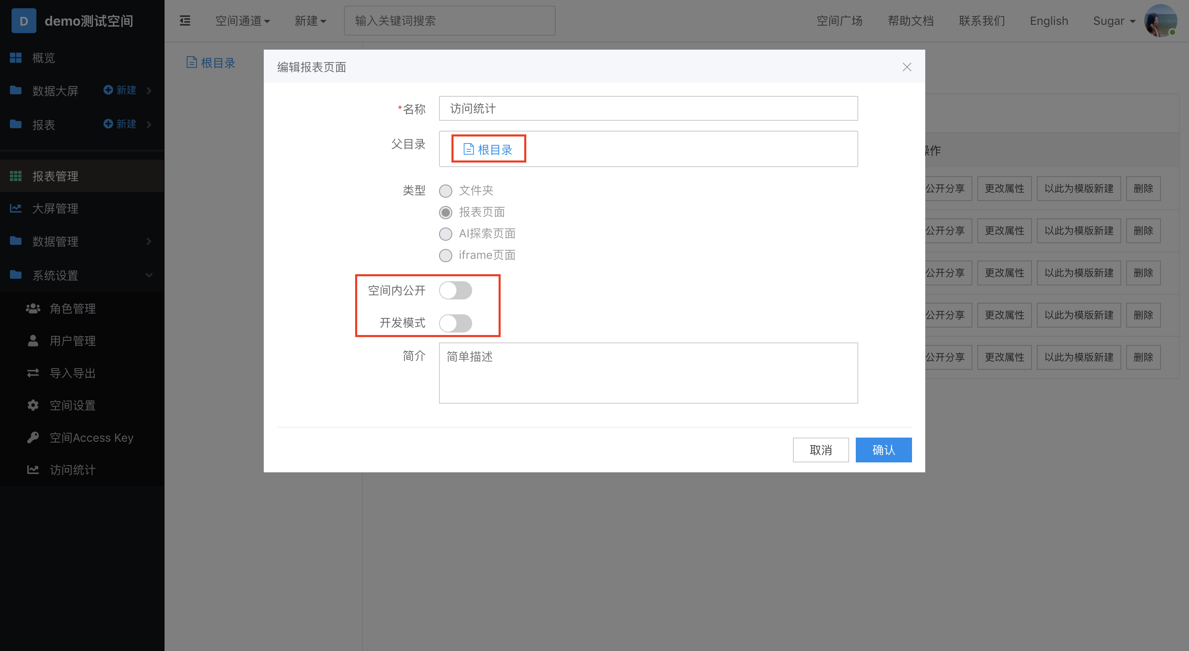This screenshot has height=651, width=1189.
Task: Click the 空间Access Key key icon
Action: point(33,437)
